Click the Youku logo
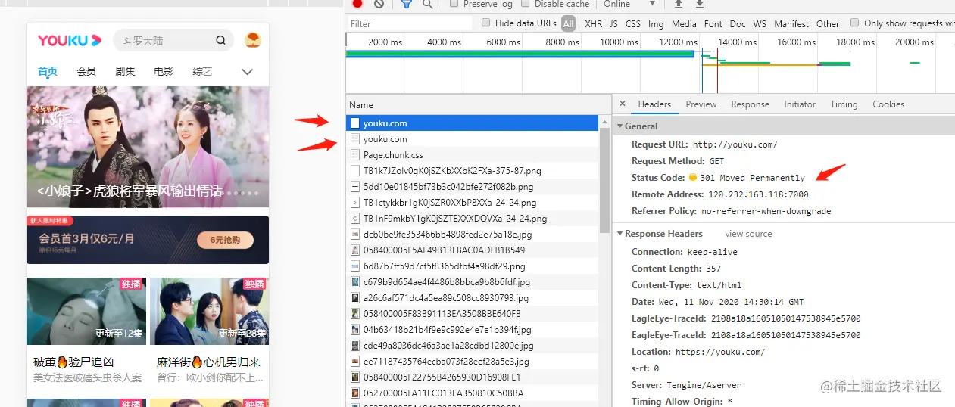This screenshot has height=407, width=955. 70,40
